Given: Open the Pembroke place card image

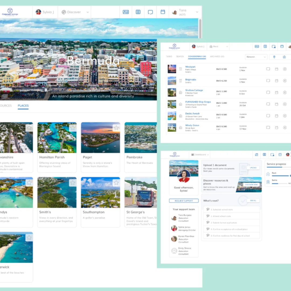Looking at the screenshot, I should pyautogui.click(x=141, y=138).
